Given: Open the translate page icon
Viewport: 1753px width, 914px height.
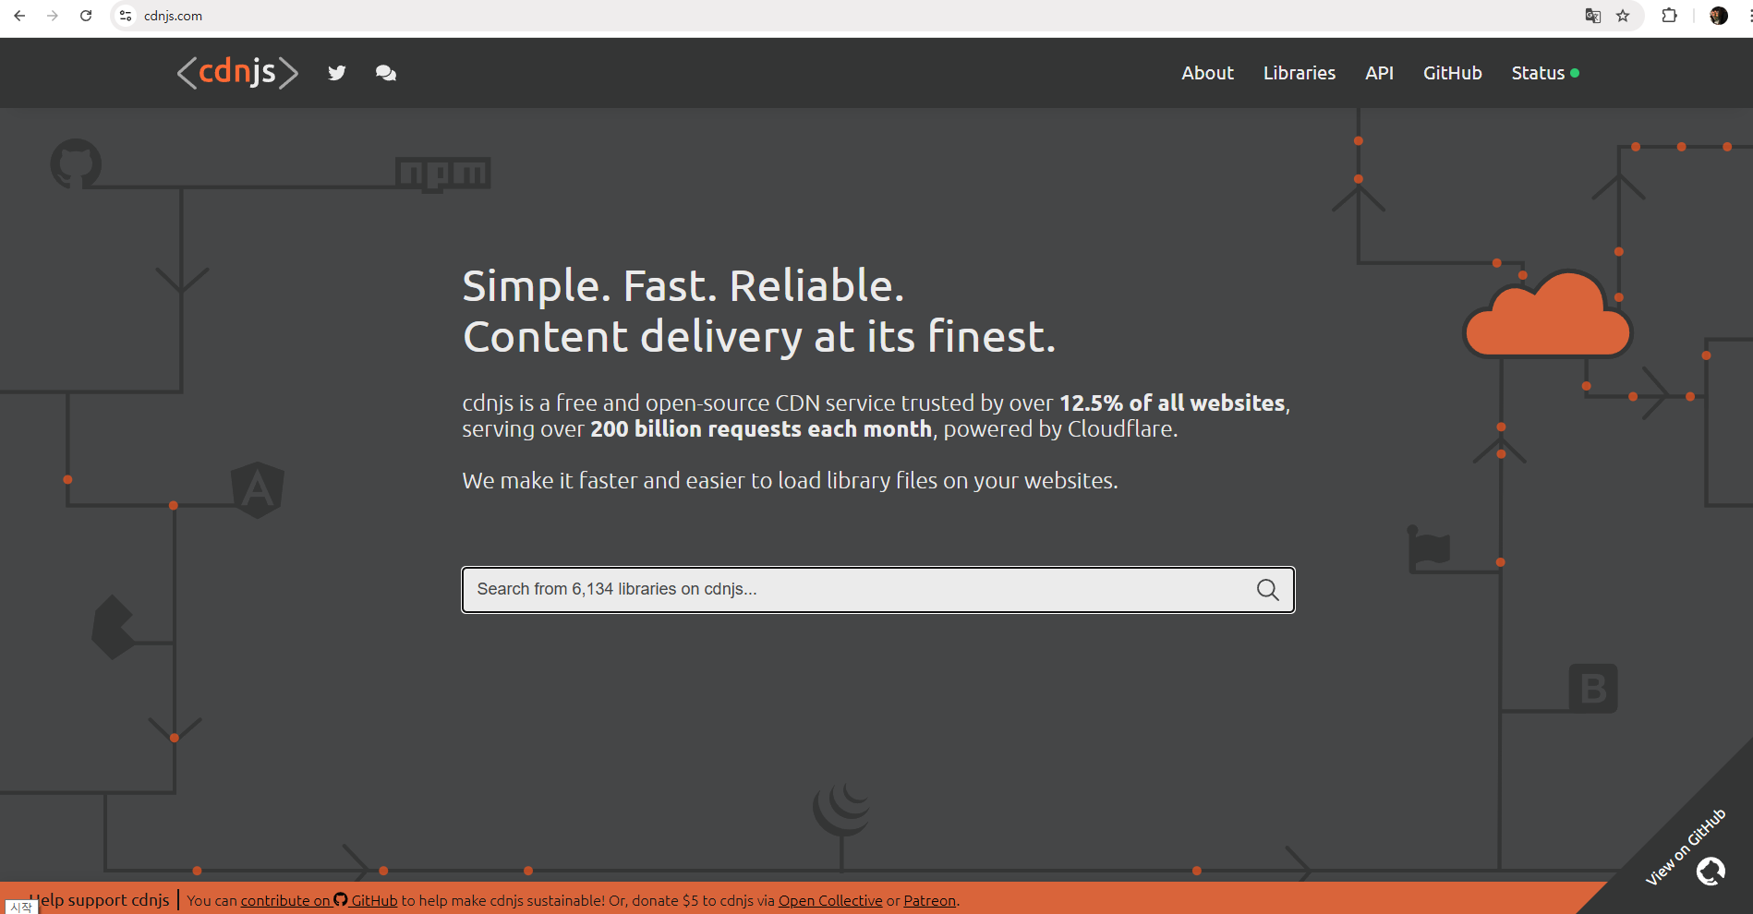Looking at the screenshot, I should click(1592, 16).
